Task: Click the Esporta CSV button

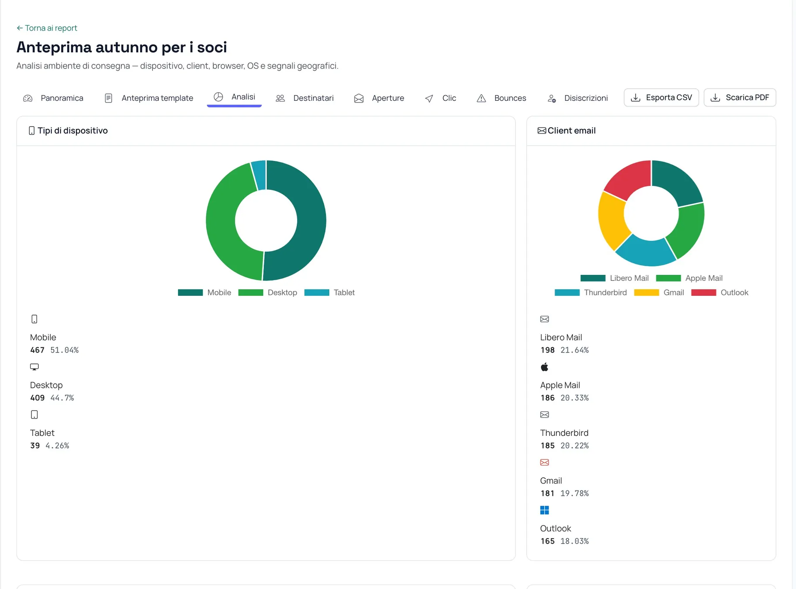Action: point(661,97)
